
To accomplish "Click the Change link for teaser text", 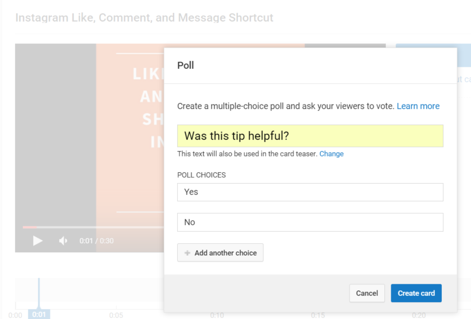I will click(331, 154).
